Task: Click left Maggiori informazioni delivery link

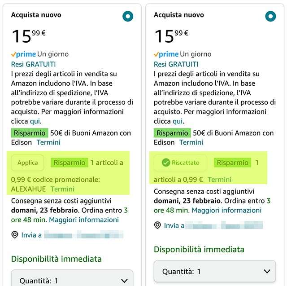Action: tap(84, 220)
